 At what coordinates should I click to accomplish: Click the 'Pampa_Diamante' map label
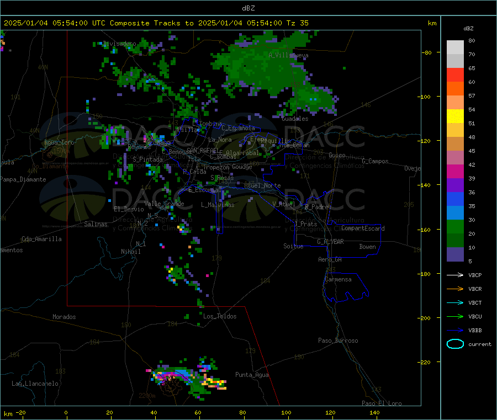[x=23, y=179]
